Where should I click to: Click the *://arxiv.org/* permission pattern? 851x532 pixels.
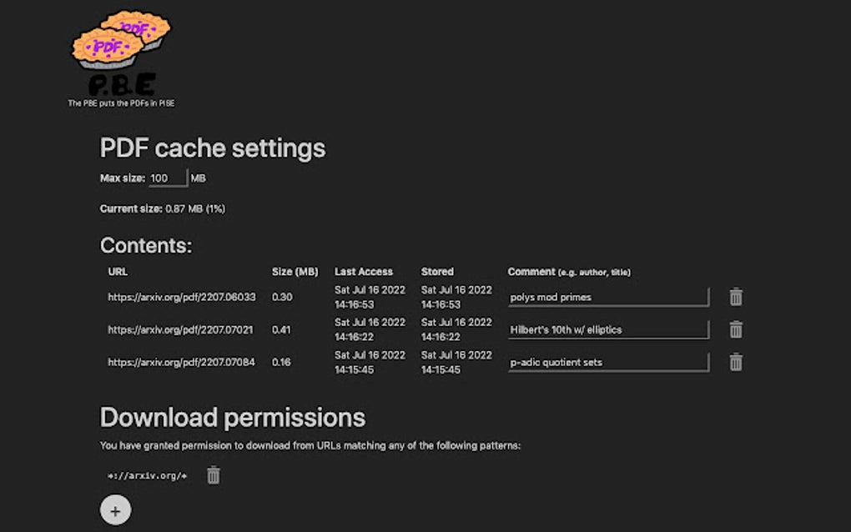coord(148,476)
